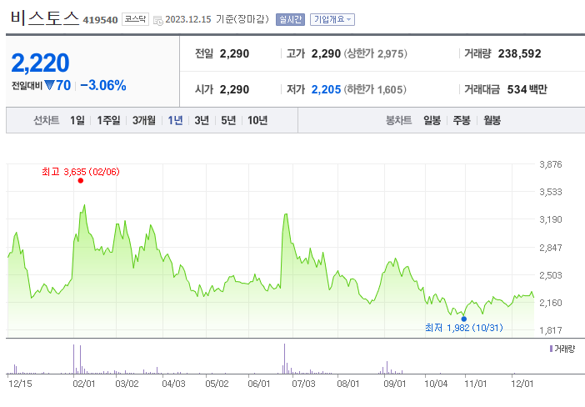Click the purple 거래량 legend marker
Screen dimensions: 585x407
551,349
